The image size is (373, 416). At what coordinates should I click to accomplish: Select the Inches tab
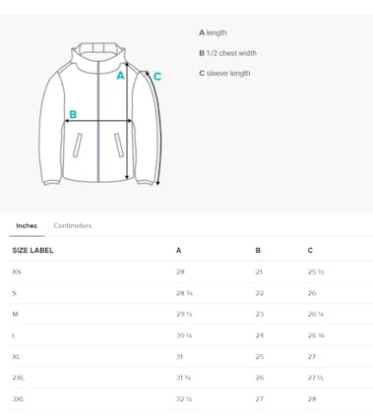[x=27, y=225]
